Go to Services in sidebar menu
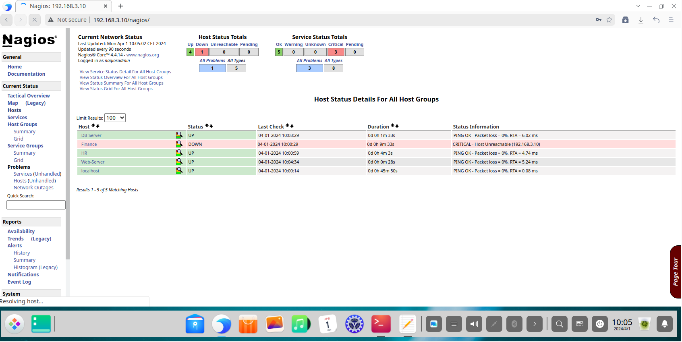This screenshot has width=682, height=342. click(x=17, y=118)
